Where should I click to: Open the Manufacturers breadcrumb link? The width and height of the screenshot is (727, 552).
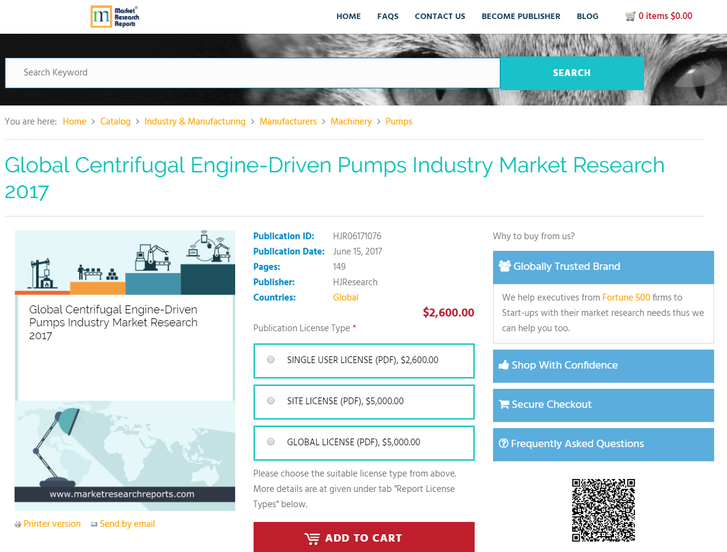[288, 121]
